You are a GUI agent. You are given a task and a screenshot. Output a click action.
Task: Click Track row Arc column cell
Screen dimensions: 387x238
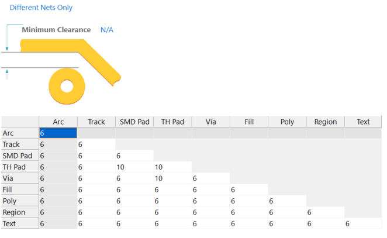pos(58,144)
